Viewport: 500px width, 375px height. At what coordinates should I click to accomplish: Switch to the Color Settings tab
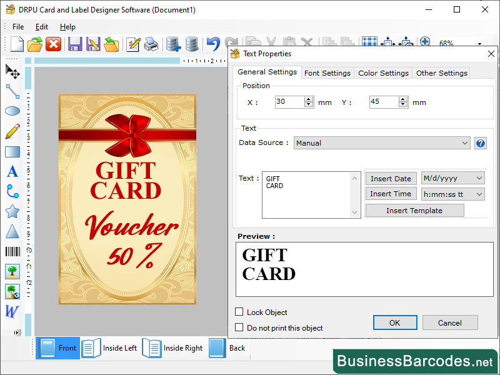coord(383,72)
